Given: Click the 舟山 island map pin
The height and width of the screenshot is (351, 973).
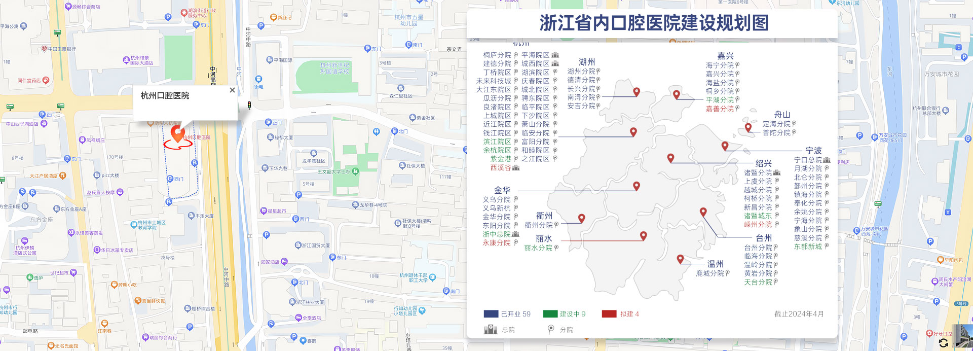Looking at the screenshot, I should [x=748, y=127].
